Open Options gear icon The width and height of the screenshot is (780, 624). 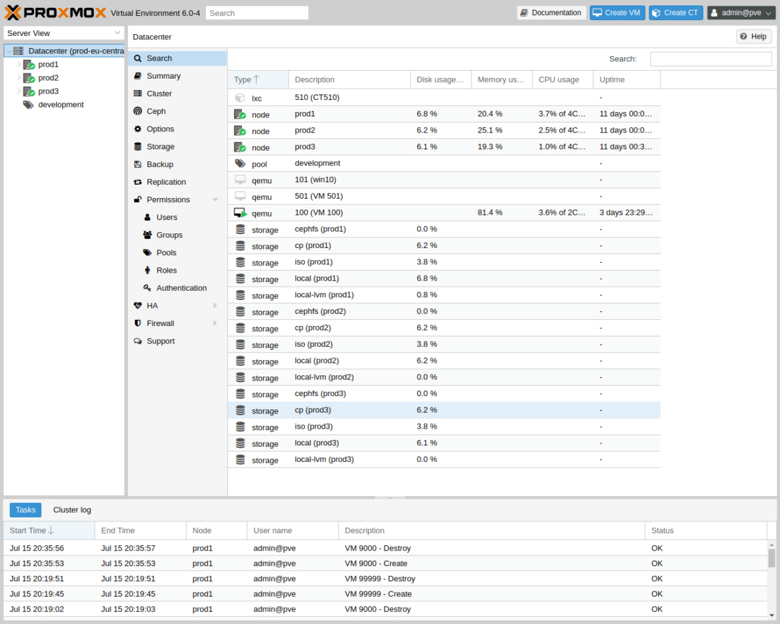tap(138, 129)
